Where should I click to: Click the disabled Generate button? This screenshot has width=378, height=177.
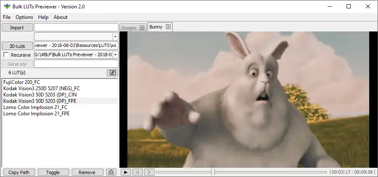17,64
